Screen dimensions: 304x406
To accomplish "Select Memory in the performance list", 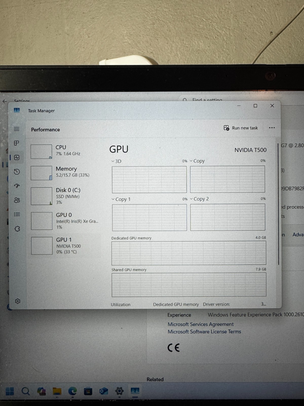I will pos(65,173).
